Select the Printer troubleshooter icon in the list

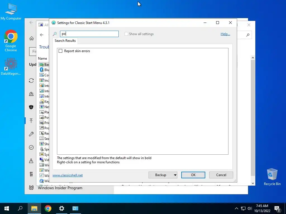pyautogui.click(x=42, y=123)
